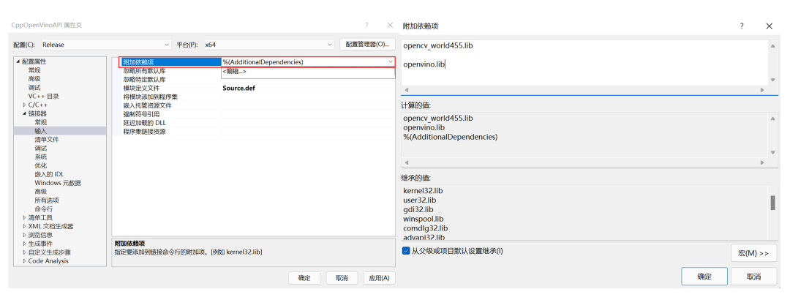Viewport: 790px width, 308px height.
Task: Click 确定 in the 属性页 window
Action: coord(304,278)
